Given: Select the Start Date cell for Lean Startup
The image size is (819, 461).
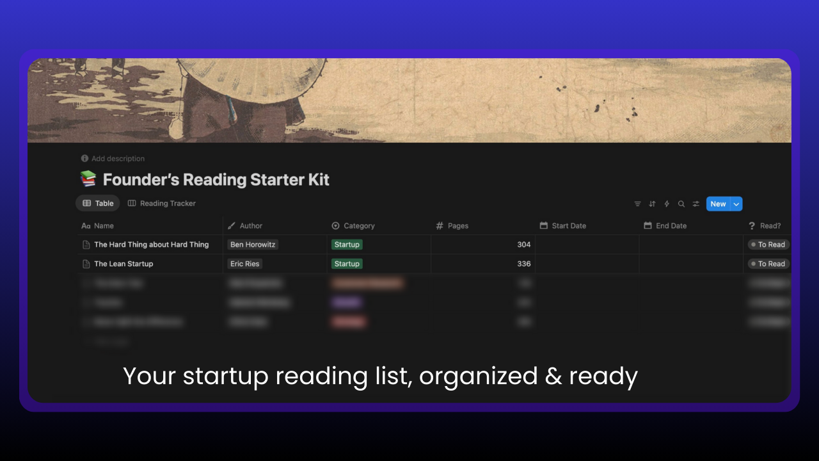Looking at the screenshot, I should click(x=587, y=264).
